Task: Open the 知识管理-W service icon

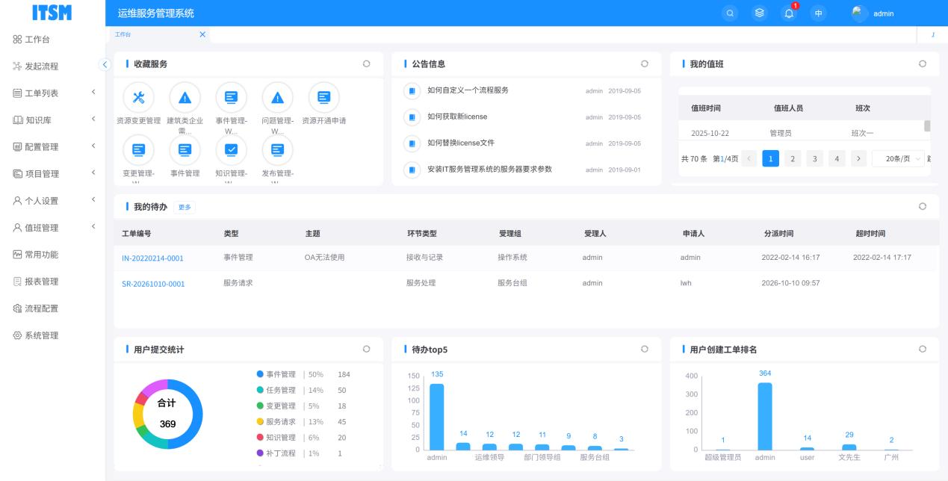Action: 231,150
